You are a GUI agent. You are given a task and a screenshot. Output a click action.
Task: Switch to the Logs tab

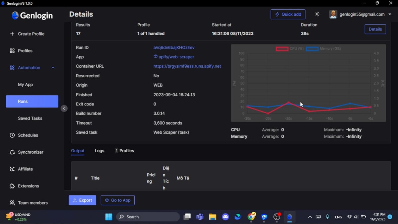point(99,151)
